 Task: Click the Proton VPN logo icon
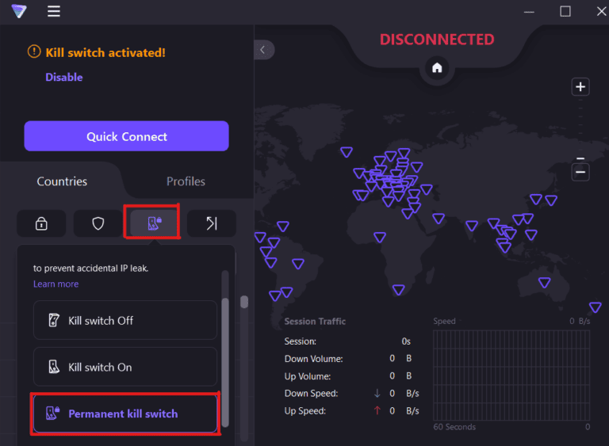pos(17,11)
